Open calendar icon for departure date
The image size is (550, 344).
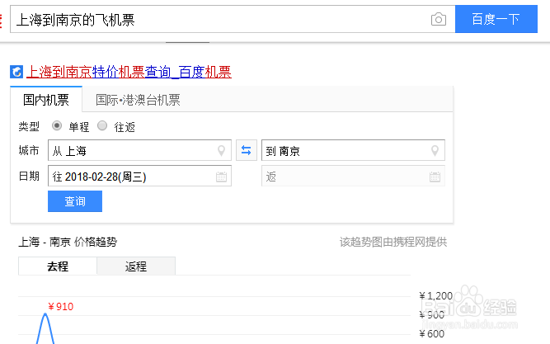(221, 177)
